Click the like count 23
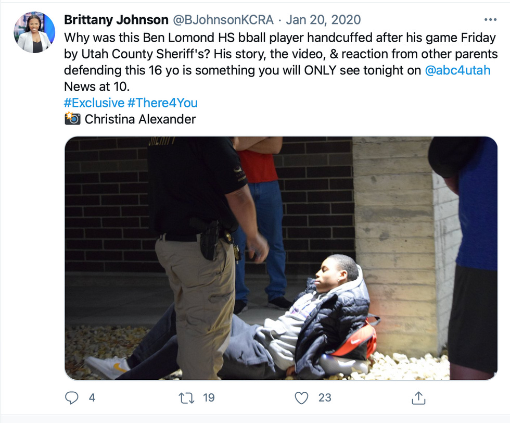This screenshot has width=510, height=423. click(325, 397)
